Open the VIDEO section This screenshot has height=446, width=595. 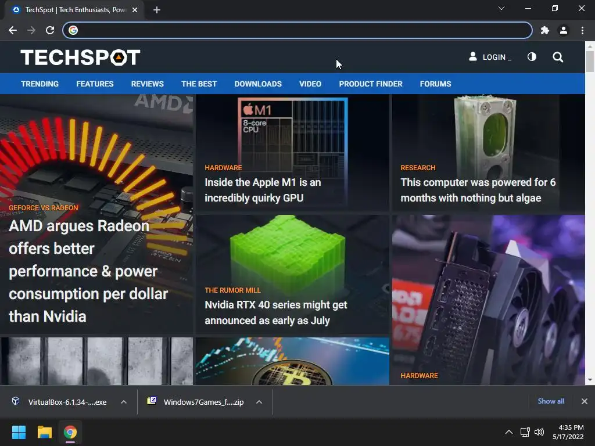(x=310, y=84)
